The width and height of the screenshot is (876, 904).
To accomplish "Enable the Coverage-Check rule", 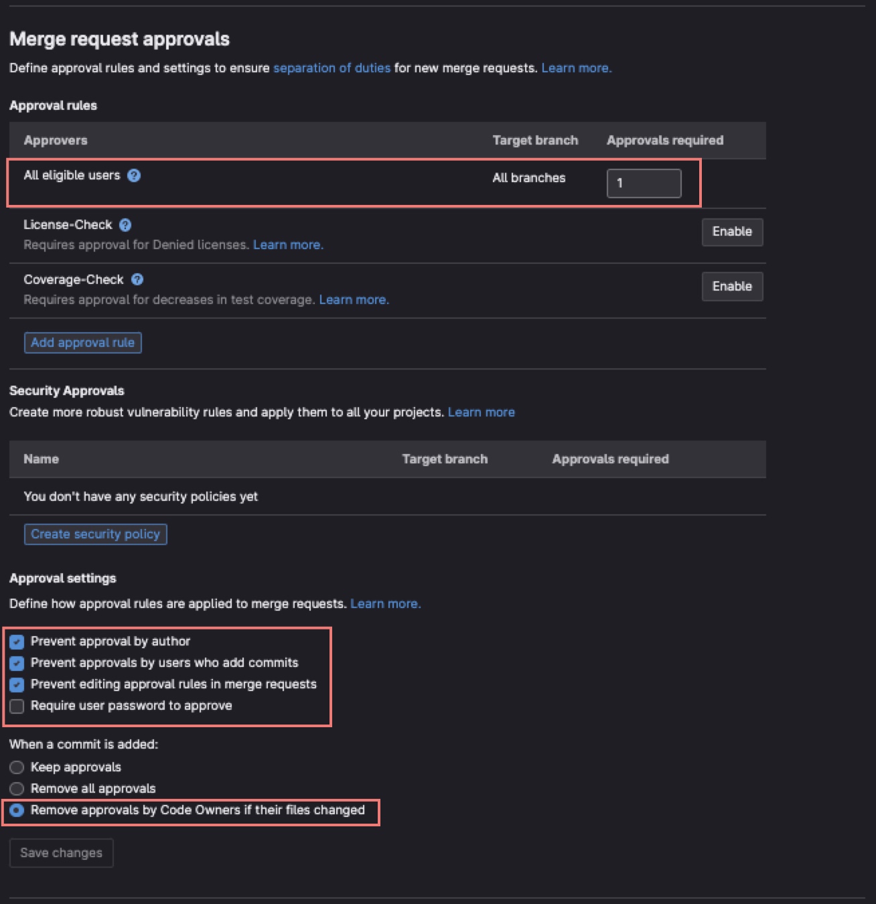I will (732, 287).
